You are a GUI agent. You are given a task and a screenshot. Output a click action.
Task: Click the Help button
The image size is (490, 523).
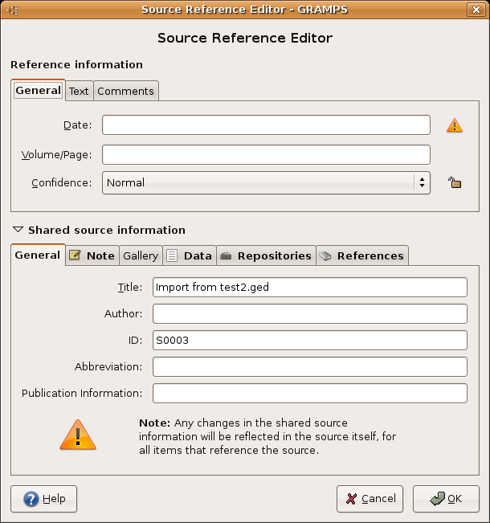(x=44, y=499)
